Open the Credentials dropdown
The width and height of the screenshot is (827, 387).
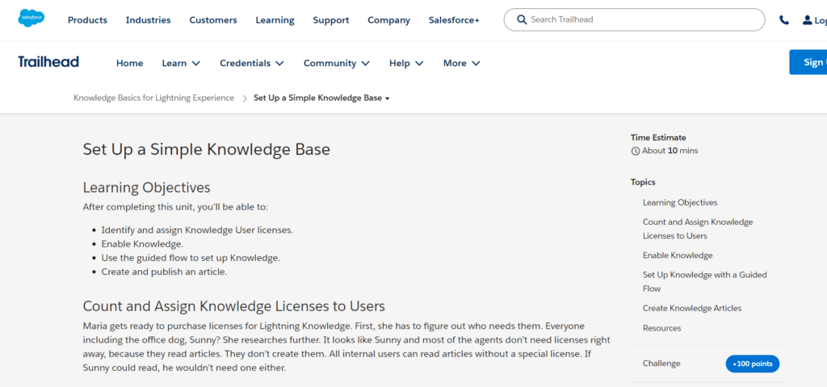coord(252,63)
